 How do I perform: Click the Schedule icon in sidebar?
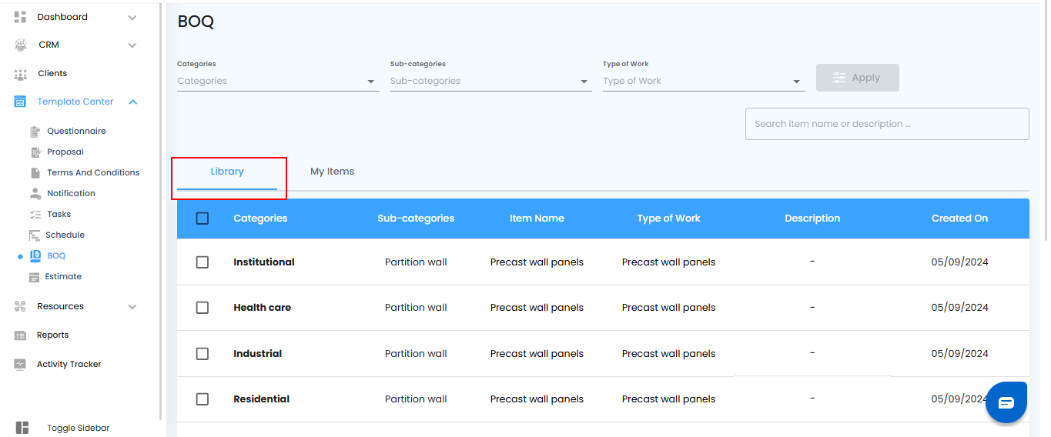[x=35, y=235]
